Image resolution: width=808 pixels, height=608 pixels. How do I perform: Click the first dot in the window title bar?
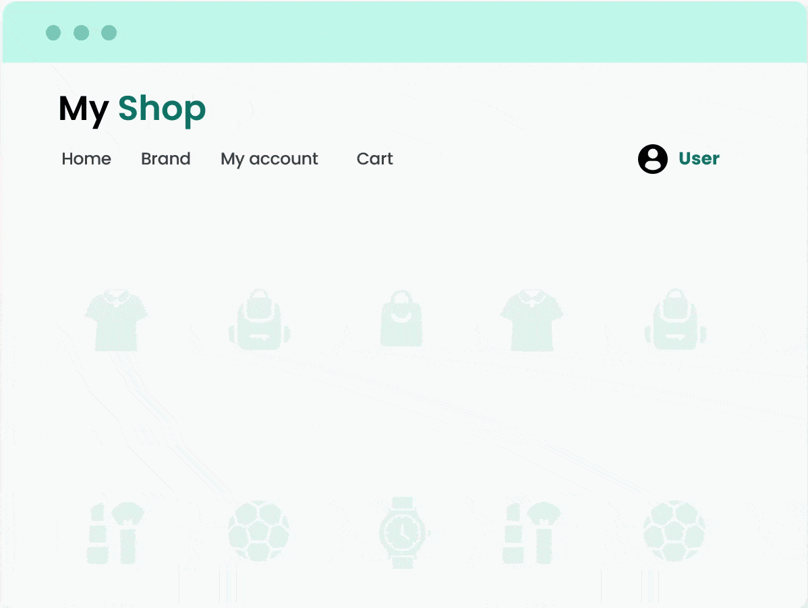(x=53, y=32)
